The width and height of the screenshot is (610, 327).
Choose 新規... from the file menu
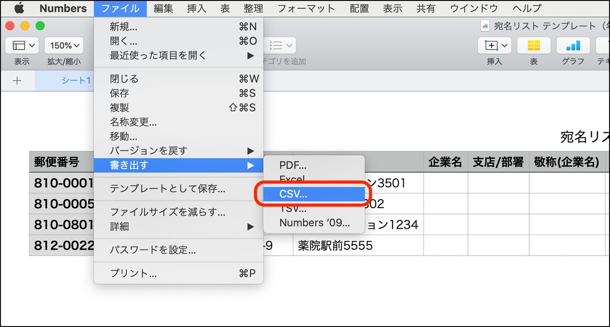[x=179, y=27]
